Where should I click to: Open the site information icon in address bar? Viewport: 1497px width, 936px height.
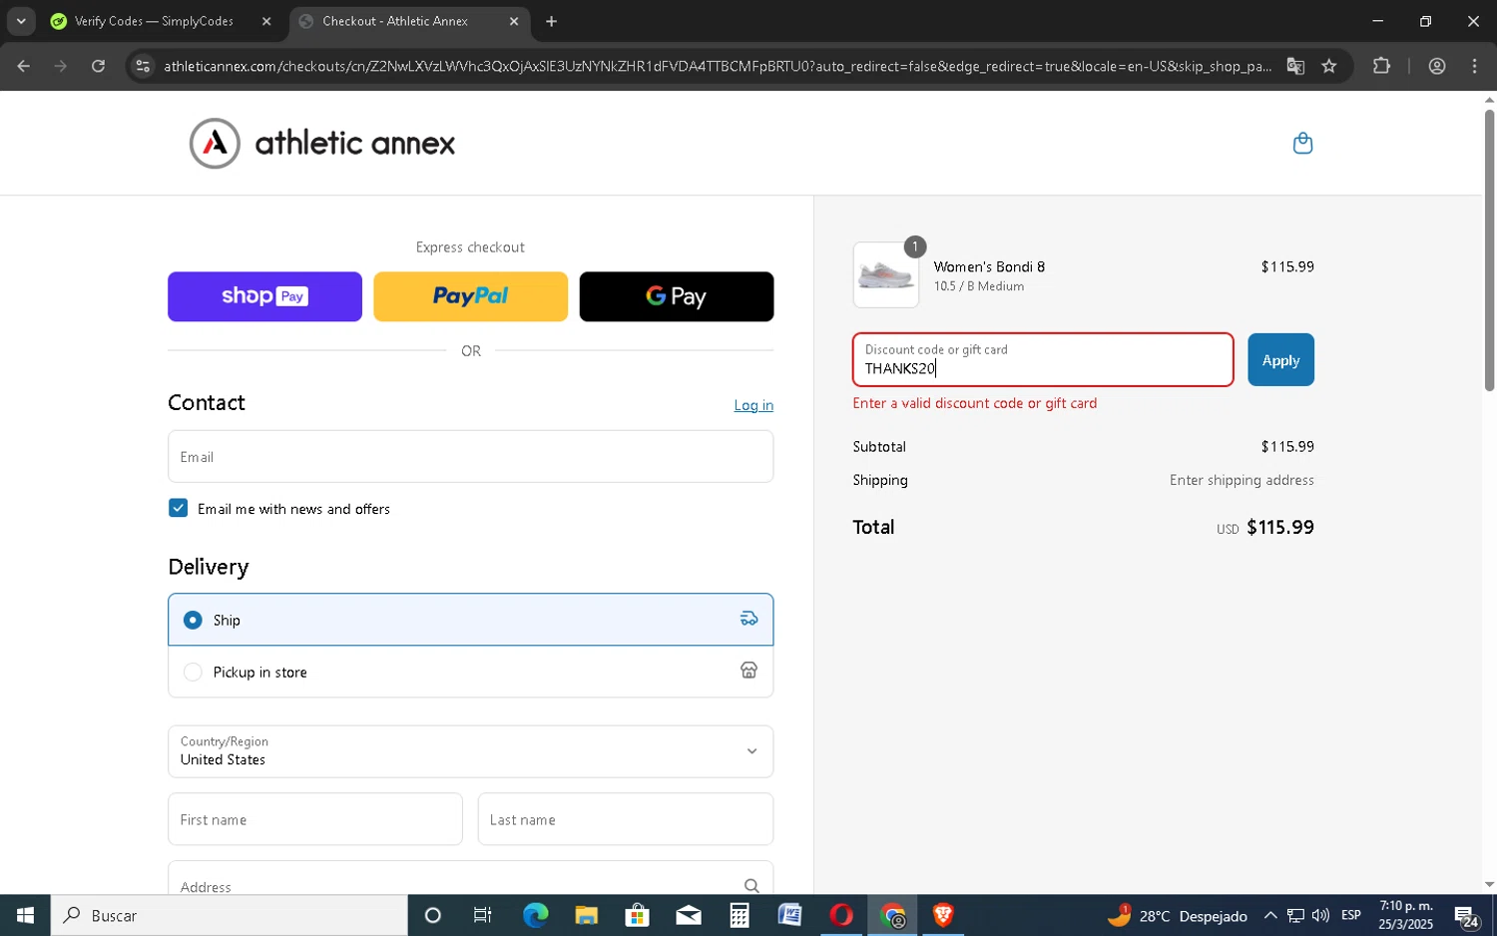click(143, 66)
